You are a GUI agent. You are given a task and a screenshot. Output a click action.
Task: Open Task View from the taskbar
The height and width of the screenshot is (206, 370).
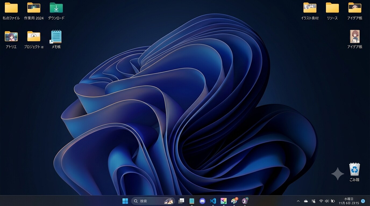181,201
